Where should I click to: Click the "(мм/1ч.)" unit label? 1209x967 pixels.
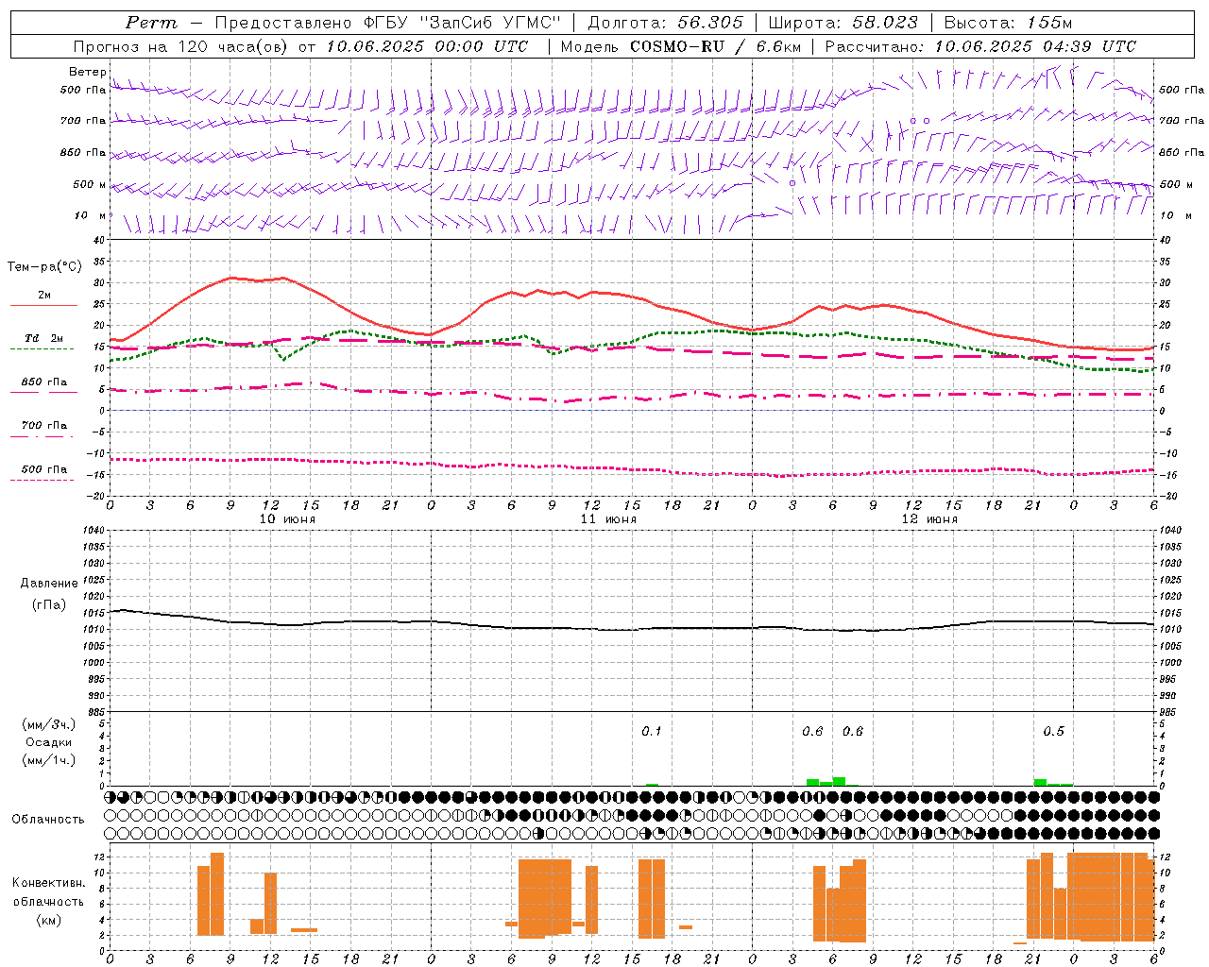pyautogui.click(x=49, y=760)
